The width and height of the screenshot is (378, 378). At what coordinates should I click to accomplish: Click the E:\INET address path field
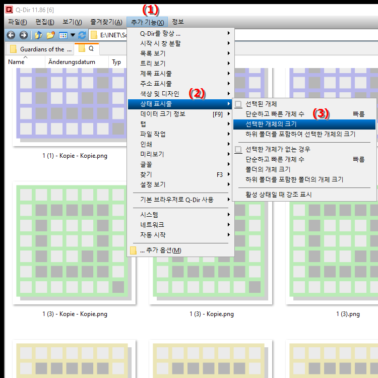pyautogui.click(x=113, y=35)
